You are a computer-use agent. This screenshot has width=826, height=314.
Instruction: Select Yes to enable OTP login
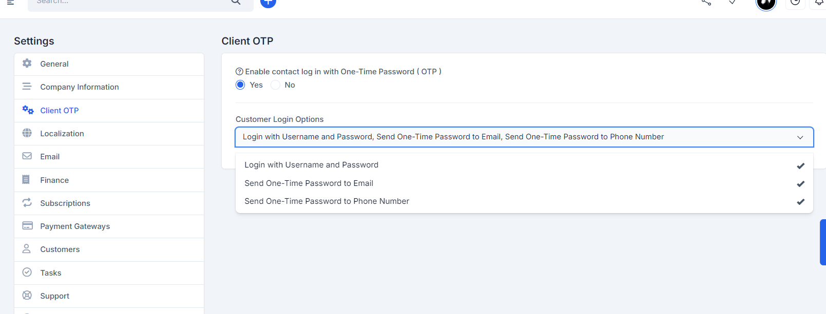point(240,85)
